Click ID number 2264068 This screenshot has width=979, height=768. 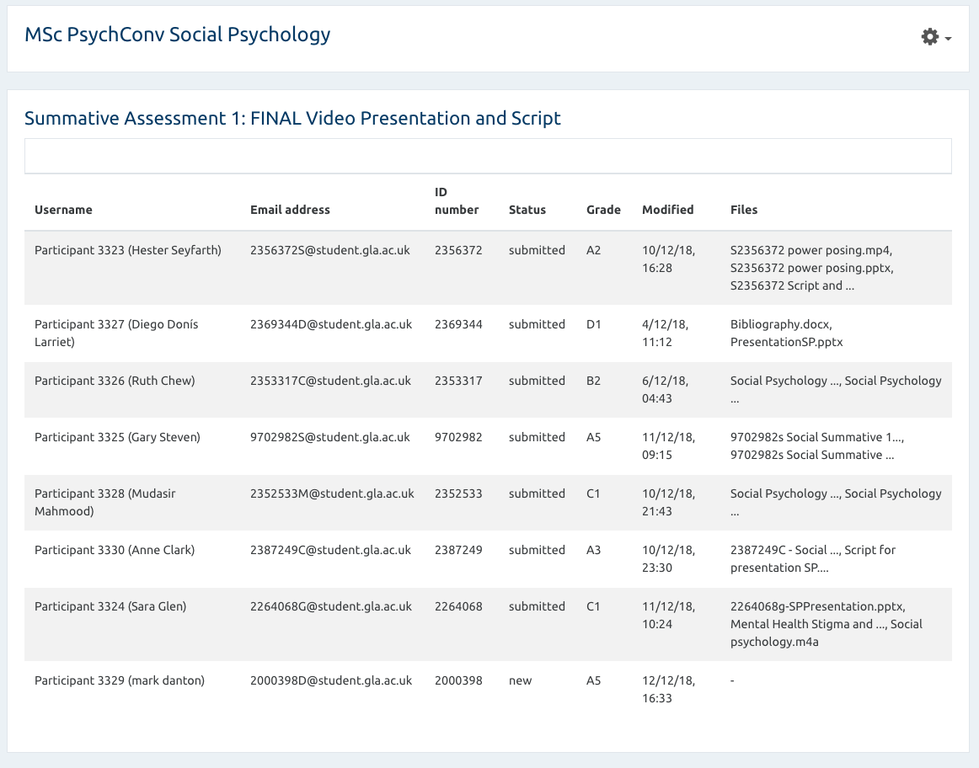[x=458, y=606]
